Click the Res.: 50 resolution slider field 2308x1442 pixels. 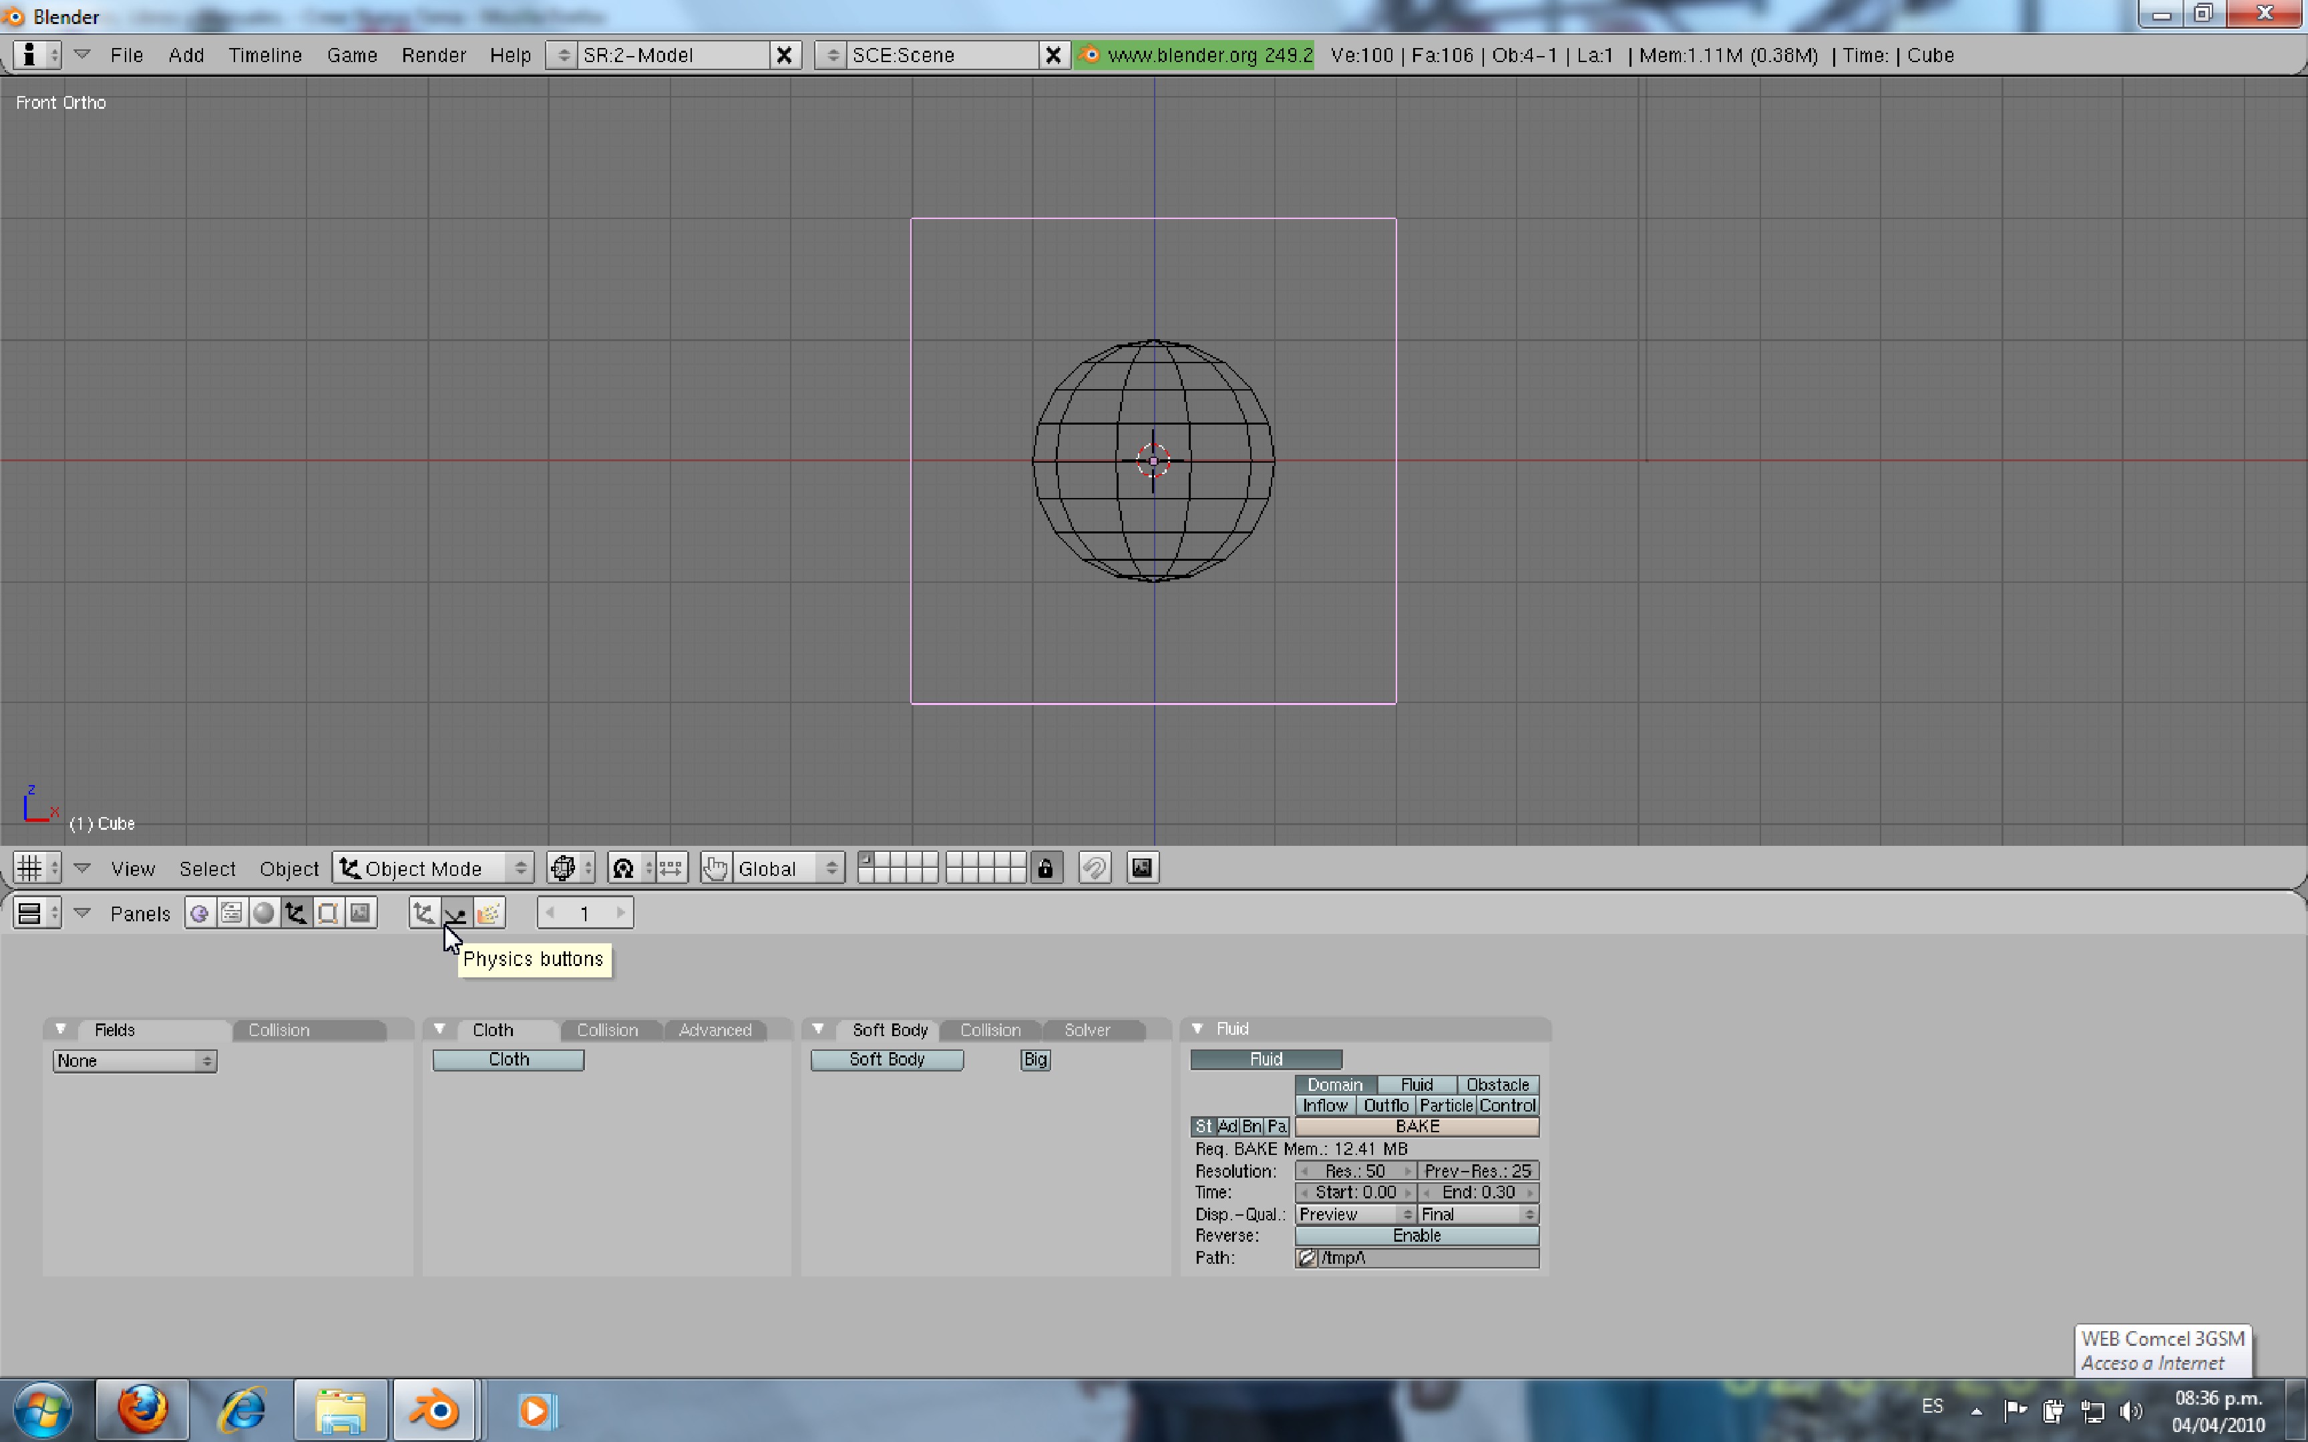point(1354,1170)
